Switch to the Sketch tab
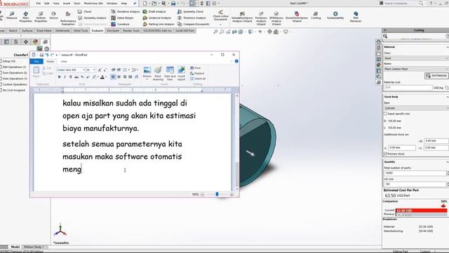This screenshot has width=449, height=253. point(13,30)
